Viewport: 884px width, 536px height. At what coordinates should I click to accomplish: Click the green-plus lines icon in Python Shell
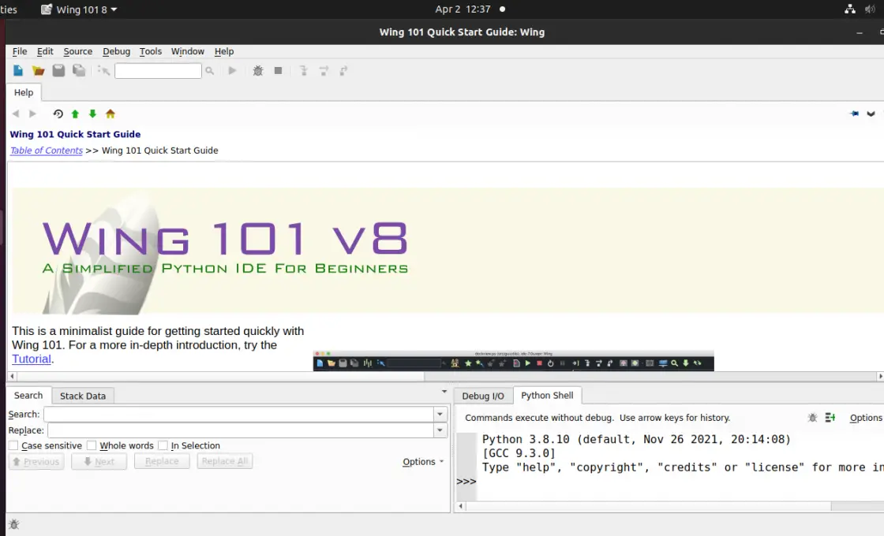(x=830, y=418)
